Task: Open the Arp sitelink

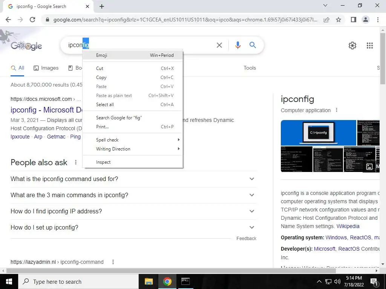Action: coord(38,137)
